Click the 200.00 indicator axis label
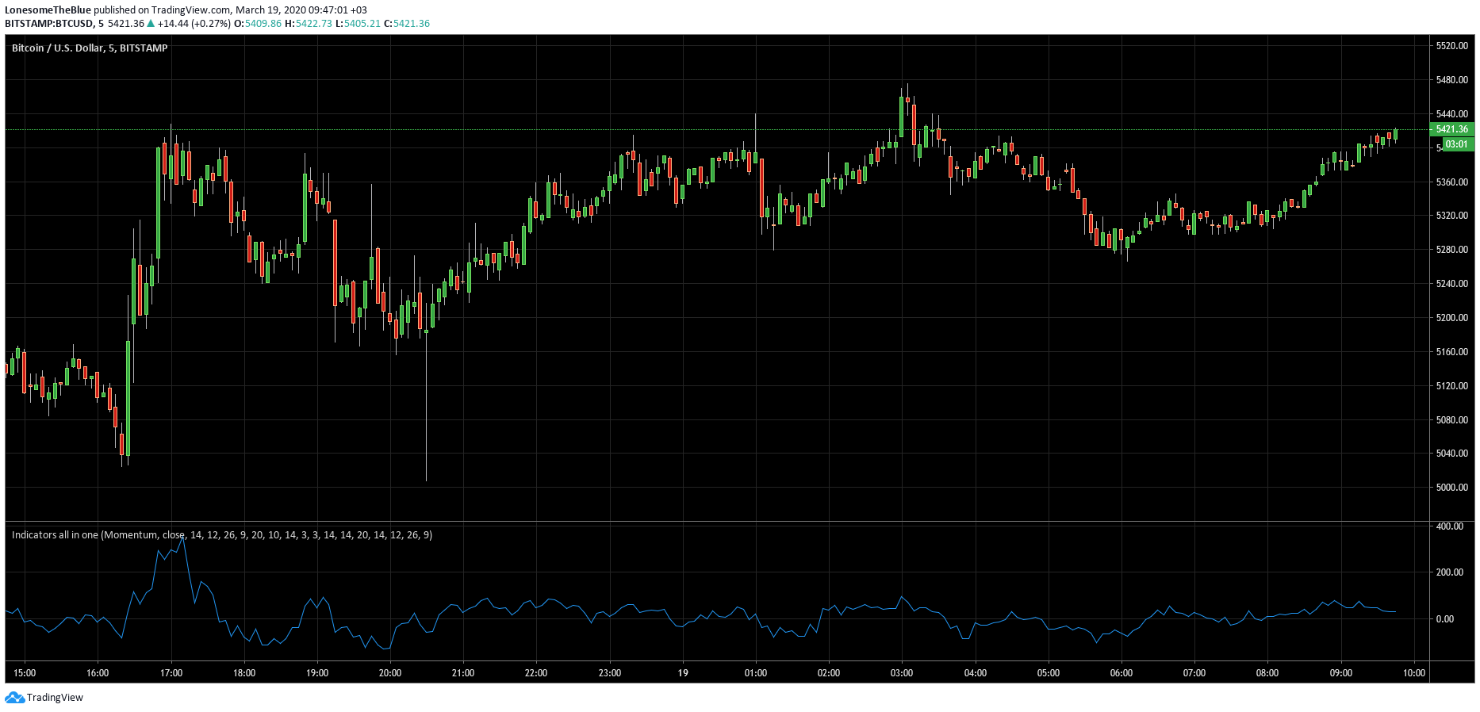The image size is (1480, 712). pyautogui.click(x=1450, y=572)
